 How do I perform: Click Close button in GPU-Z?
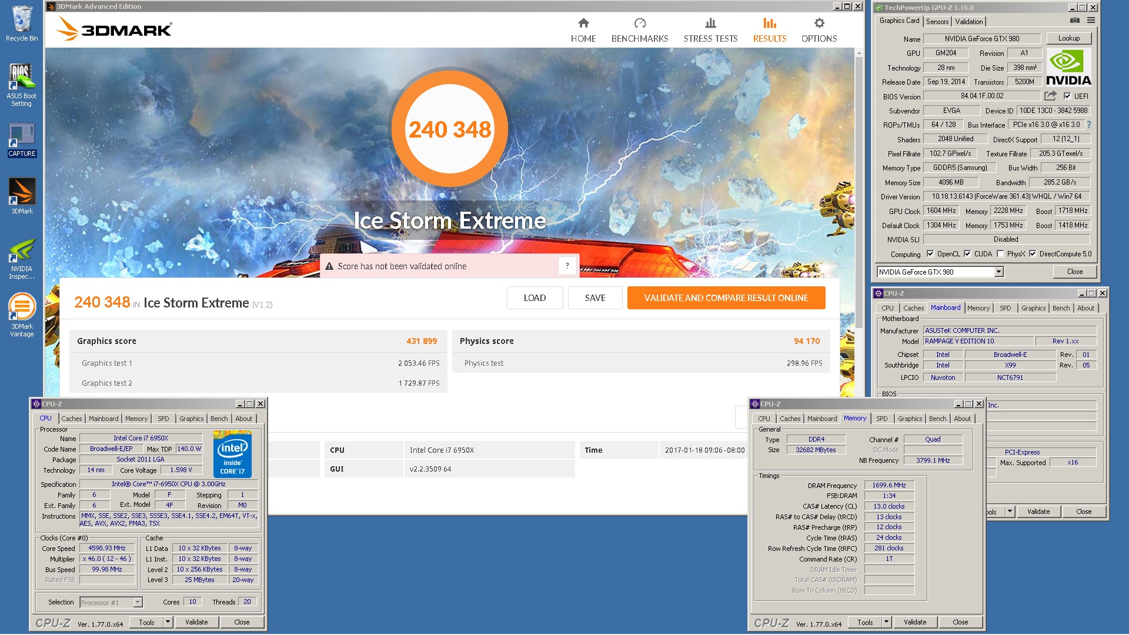pyautogui.click(x=1075, y=272)
